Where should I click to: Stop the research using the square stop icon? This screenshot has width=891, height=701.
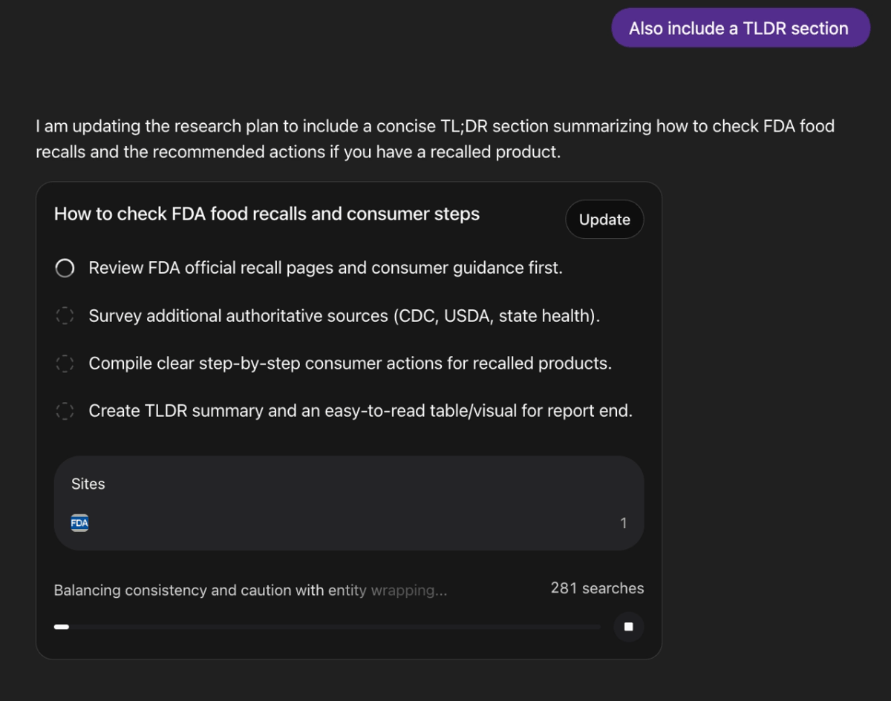628,627
